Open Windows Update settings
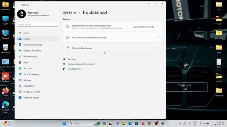This screenshot has height=127, width=227. pos(38,98)
